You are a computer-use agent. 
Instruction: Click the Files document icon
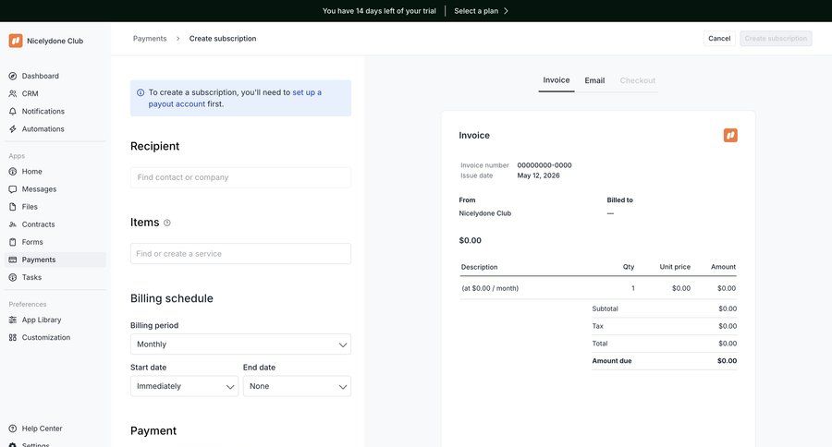click(13, 207)
